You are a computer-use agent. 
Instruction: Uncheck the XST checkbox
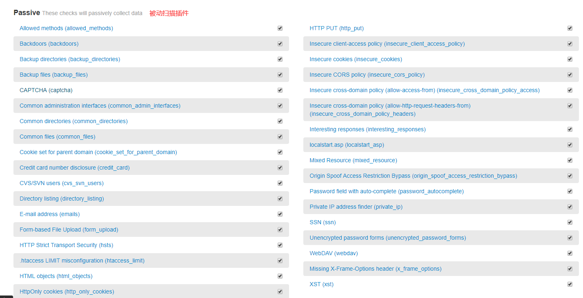coord(570,284)
